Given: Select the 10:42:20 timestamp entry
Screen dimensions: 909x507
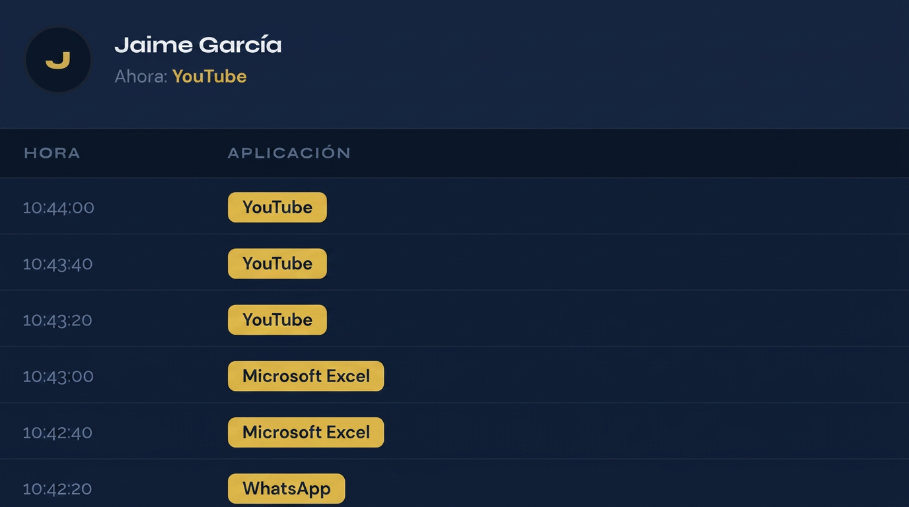Looking at the screenshot, I should [58, 489].
